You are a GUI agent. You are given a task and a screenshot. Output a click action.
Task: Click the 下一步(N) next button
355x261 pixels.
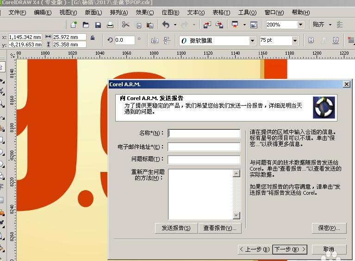[290, 249]
